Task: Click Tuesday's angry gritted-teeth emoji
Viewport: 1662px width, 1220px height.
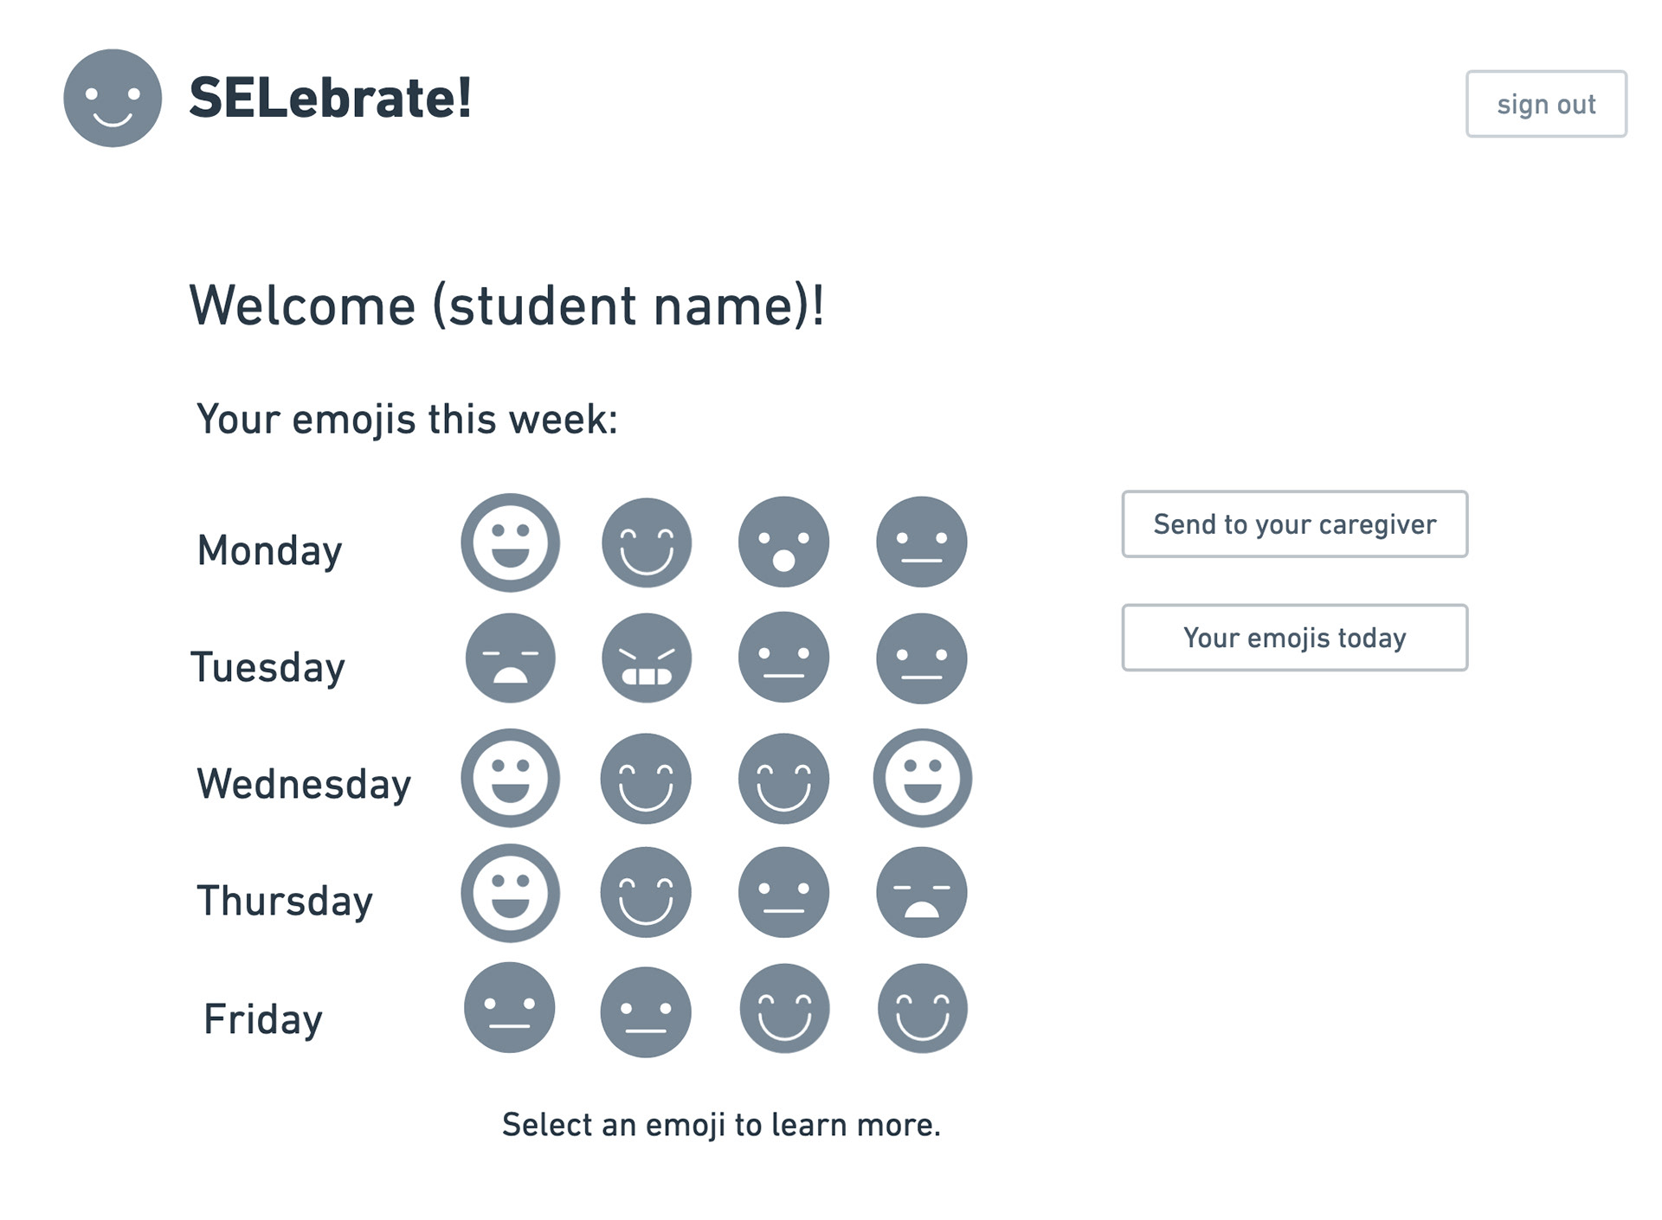Action: tap(647, 658)
